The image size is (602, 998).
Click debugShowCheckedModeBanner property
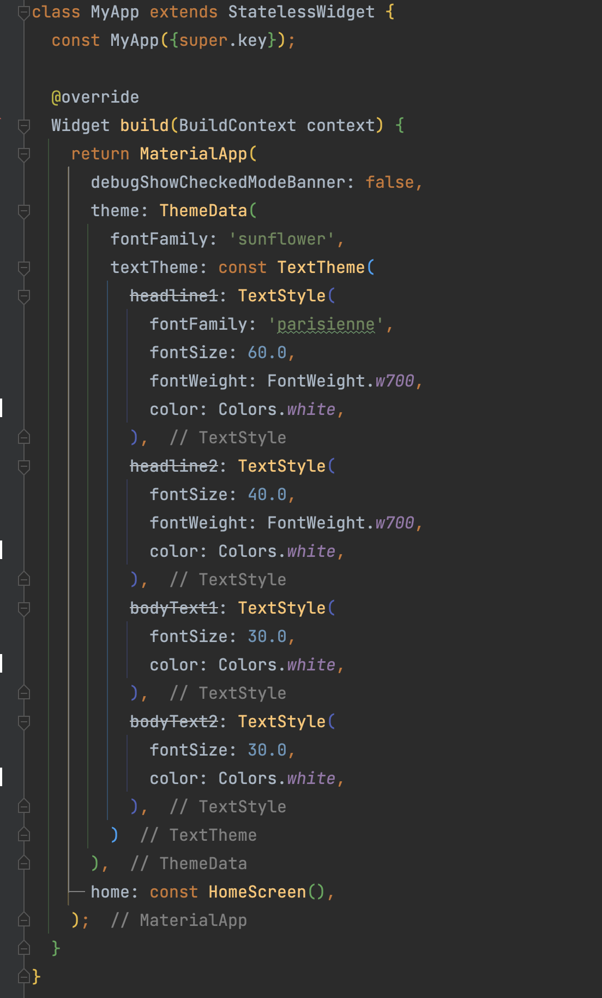tap(218, 182)
